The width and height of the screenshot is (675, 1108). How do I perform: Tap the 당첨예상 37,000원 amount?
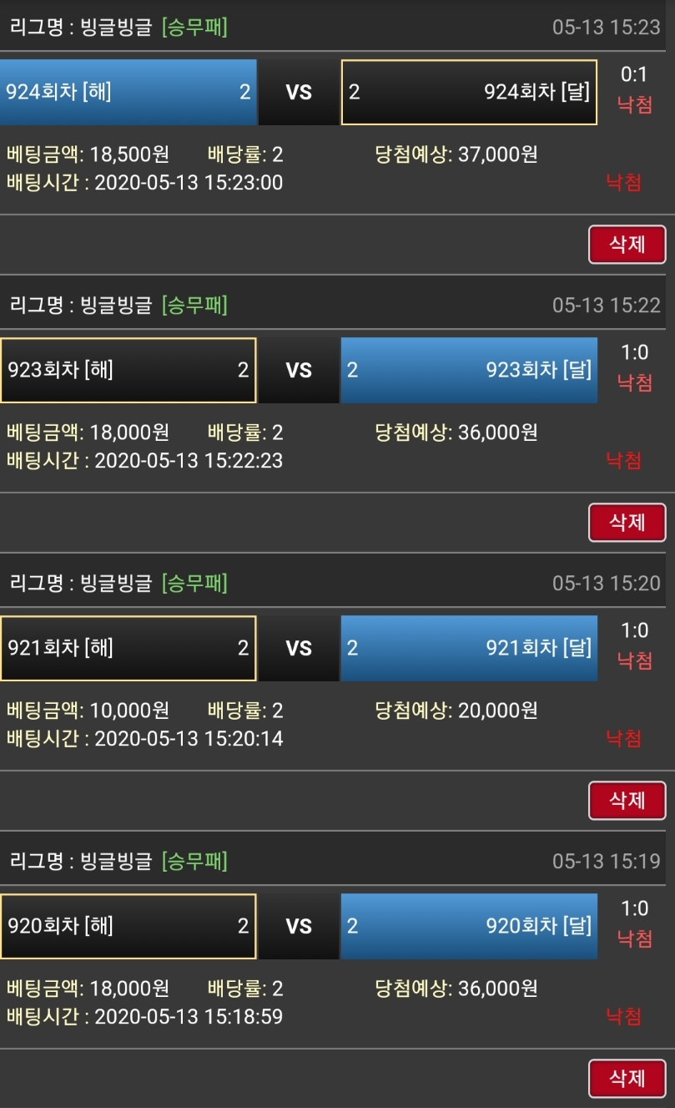(x=497, y=154)
